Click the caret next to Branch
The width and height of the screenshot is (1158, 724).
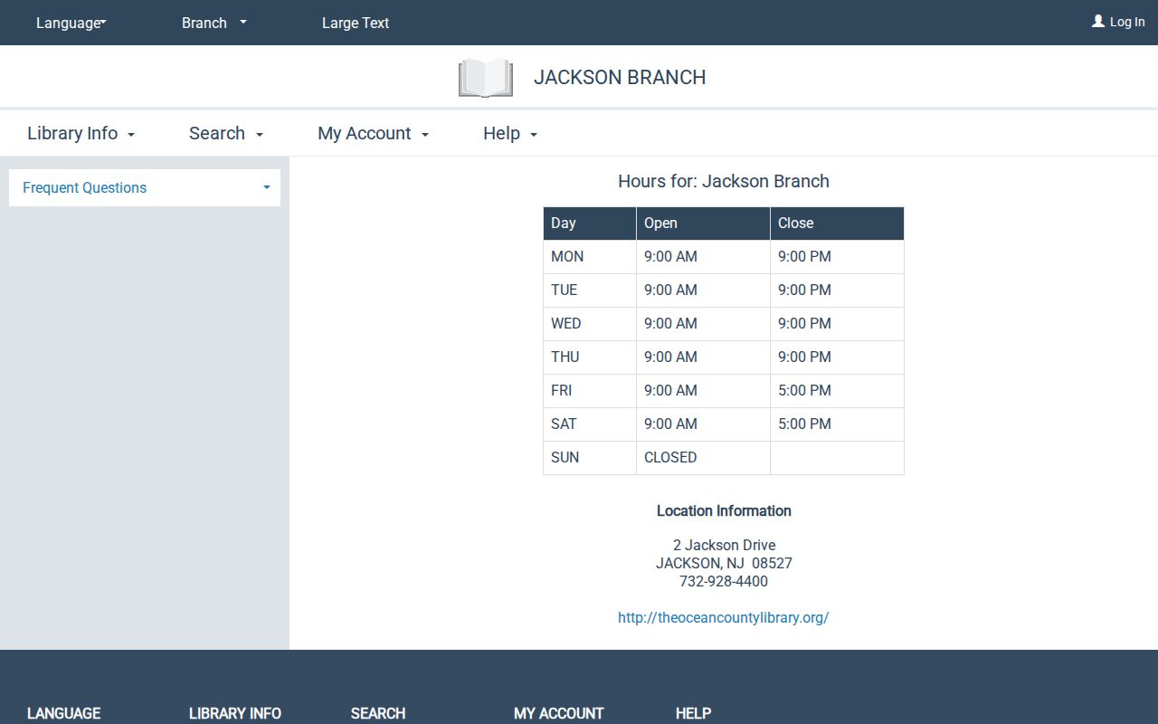[243, 22]
